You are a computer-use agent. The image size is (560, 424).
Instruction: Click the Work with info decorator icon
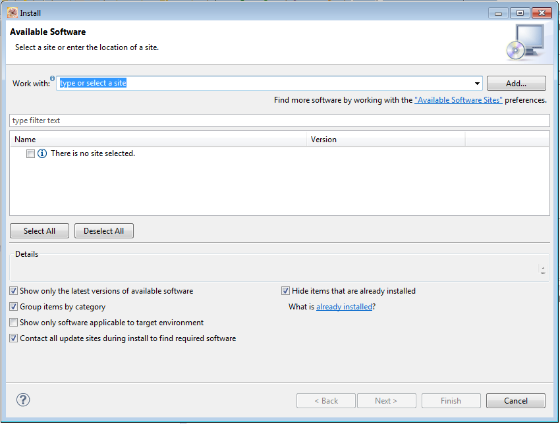(53, 78)
